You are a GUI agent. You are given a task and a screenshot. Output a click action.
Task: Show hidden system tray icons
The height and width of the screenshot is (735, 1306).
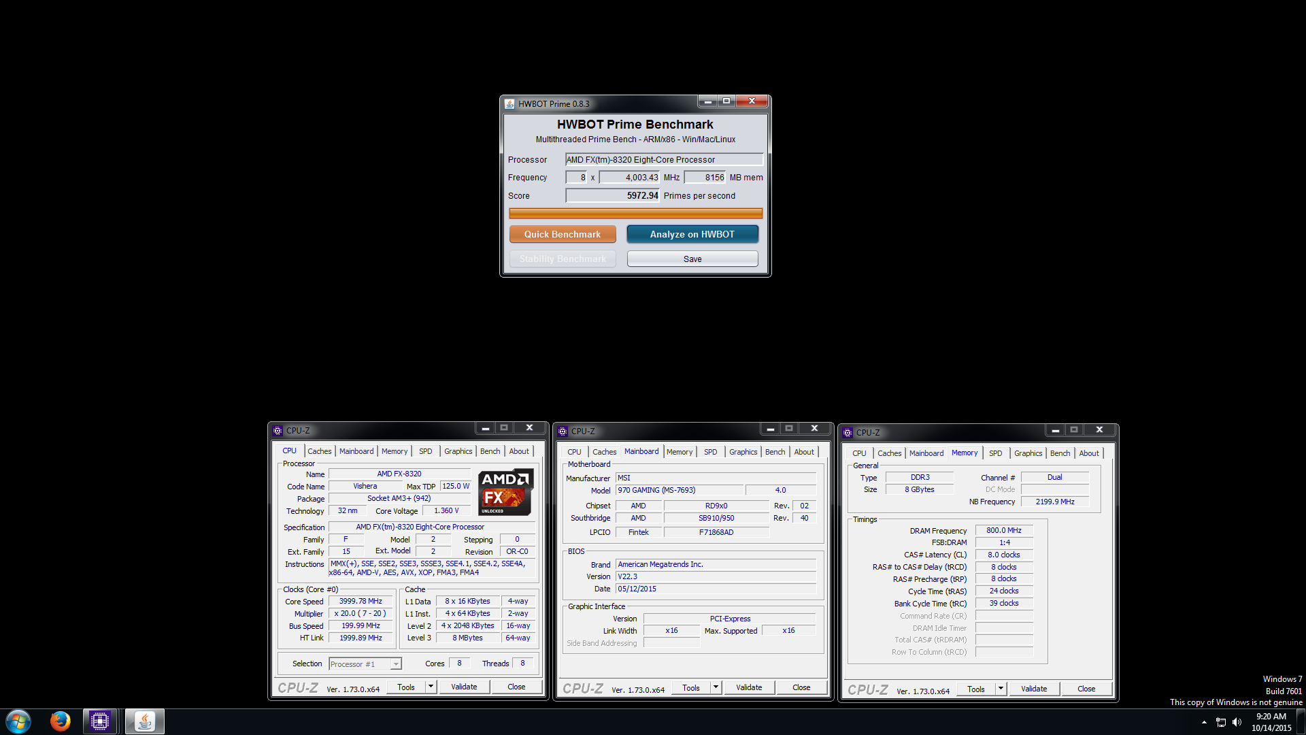(1204, 722)
